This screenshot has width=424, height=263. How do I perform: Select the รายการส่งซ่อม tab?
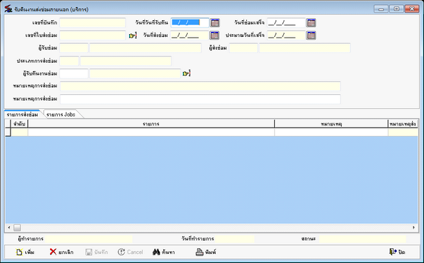tap(22, 114)
